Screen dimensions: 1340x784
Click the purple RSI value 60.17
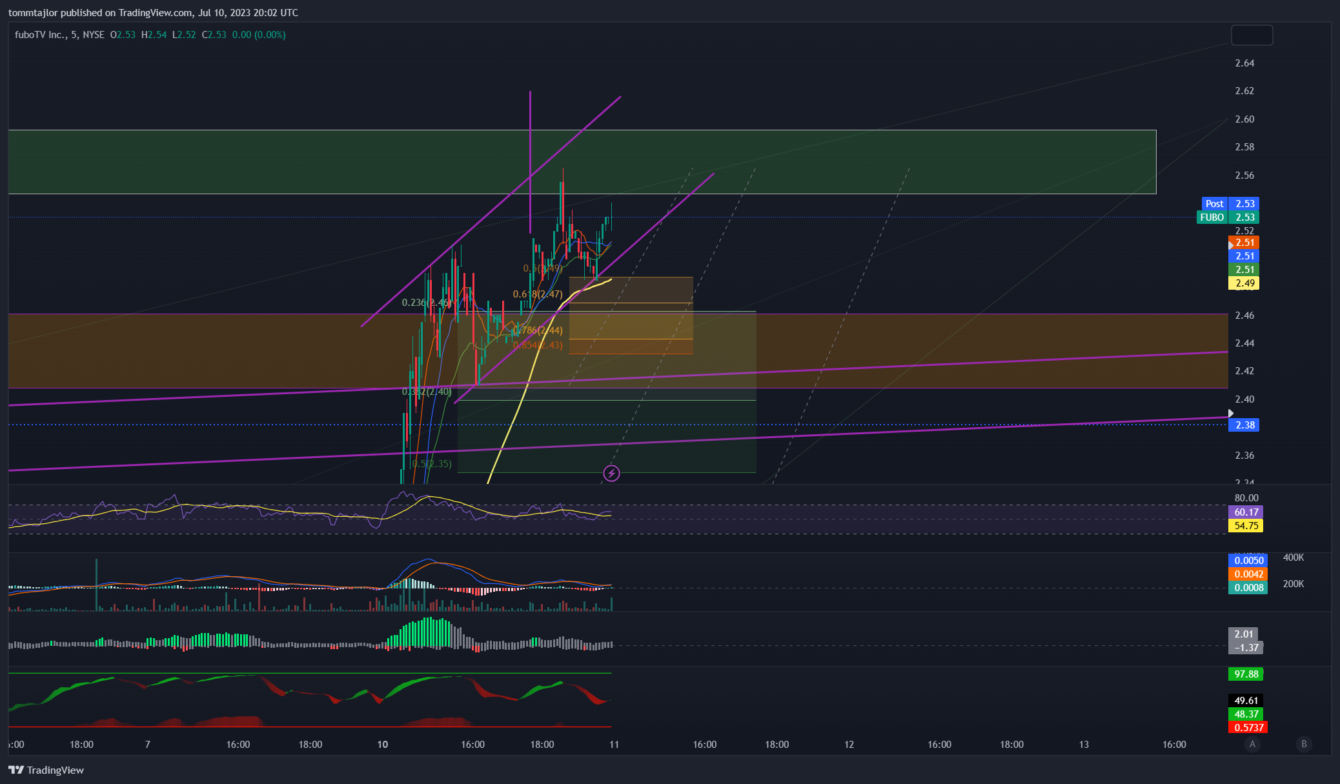[1246, 512]
